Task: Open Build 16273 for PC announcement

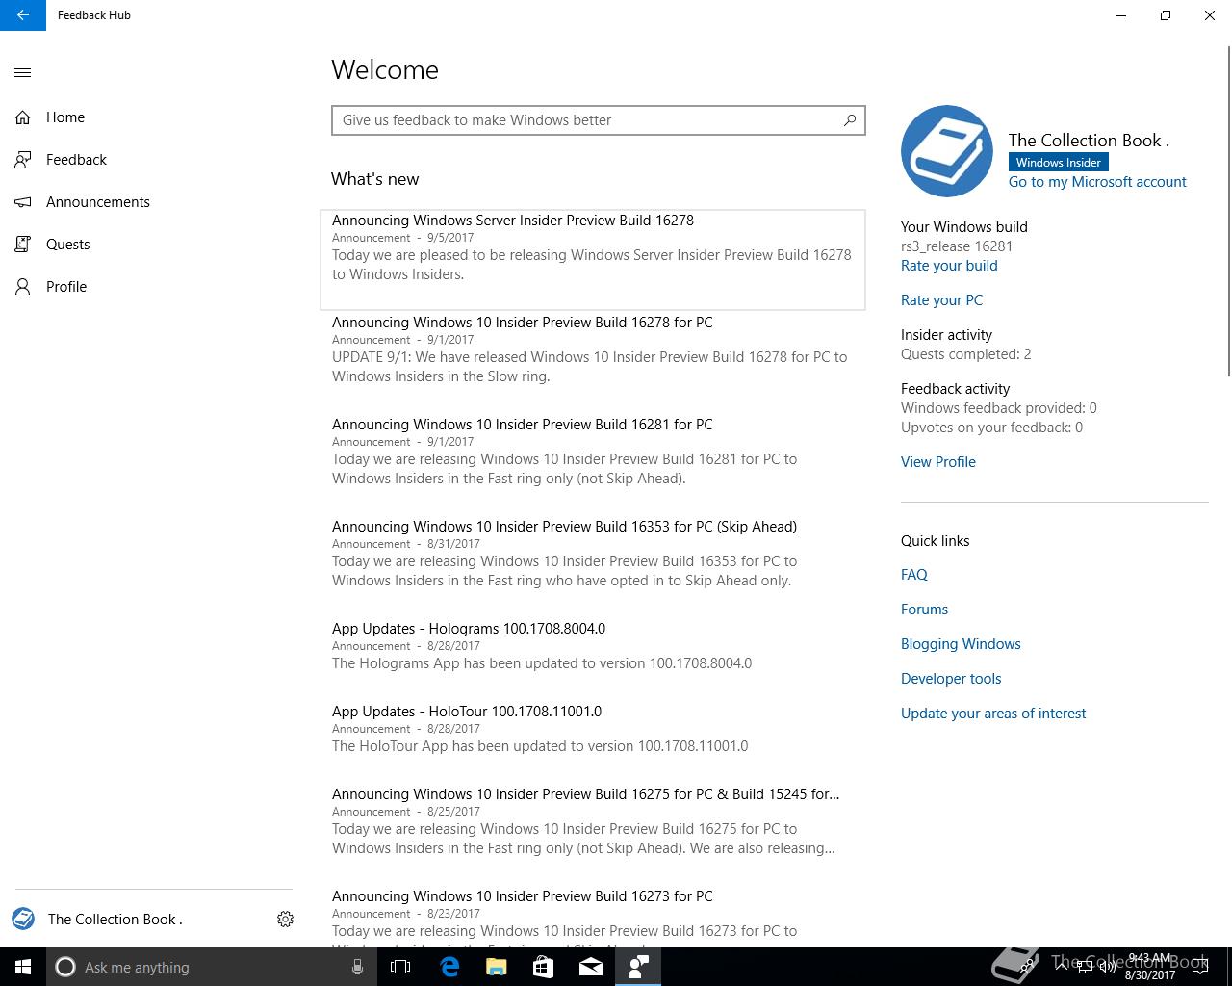Action: point(593,917)
